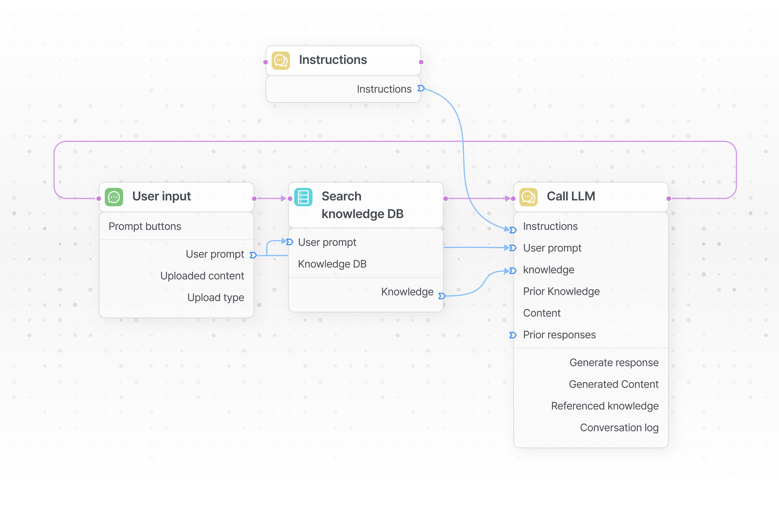Select the Prompt buttons row
This screenshot has height=526, width=779.
177,227
